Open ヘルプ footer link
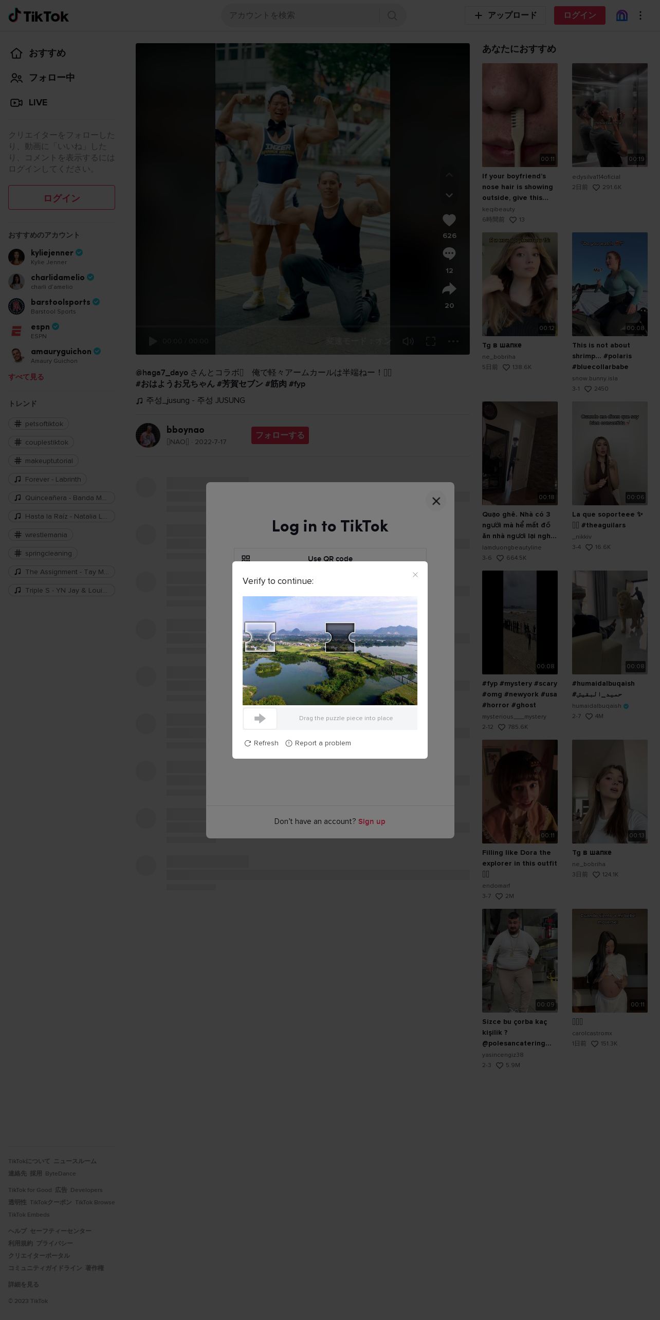 click(17, 1231)
